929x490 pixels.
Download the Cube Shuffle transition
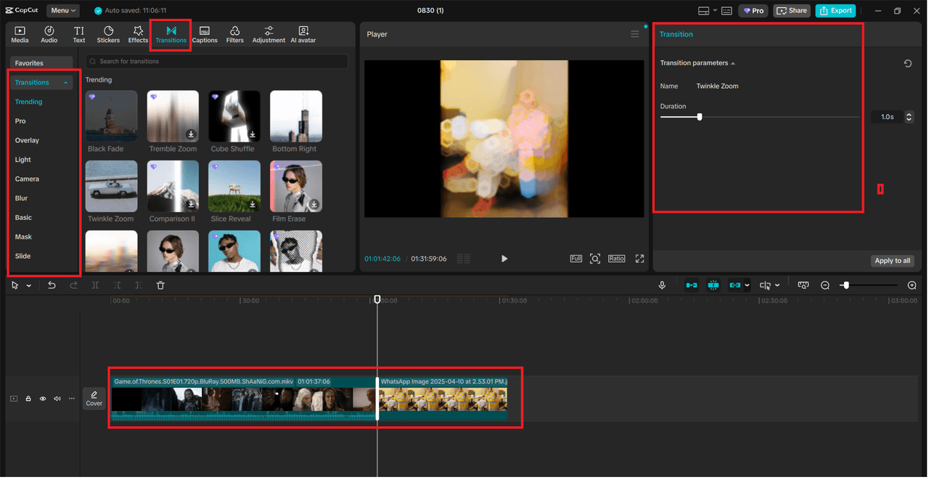253,134
